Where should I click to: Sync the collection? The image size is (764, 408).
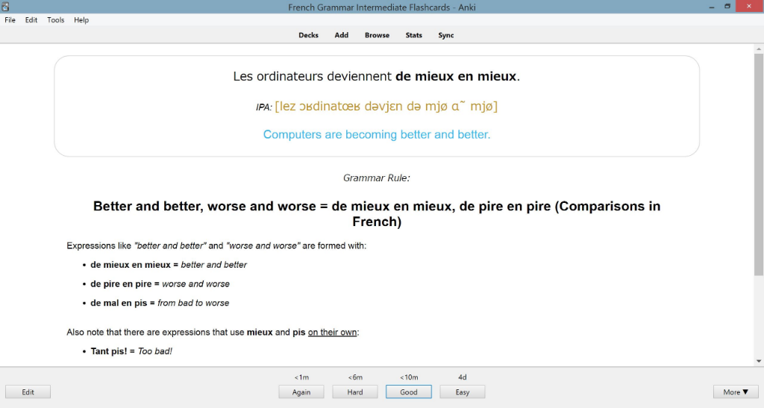pos(446,35)
